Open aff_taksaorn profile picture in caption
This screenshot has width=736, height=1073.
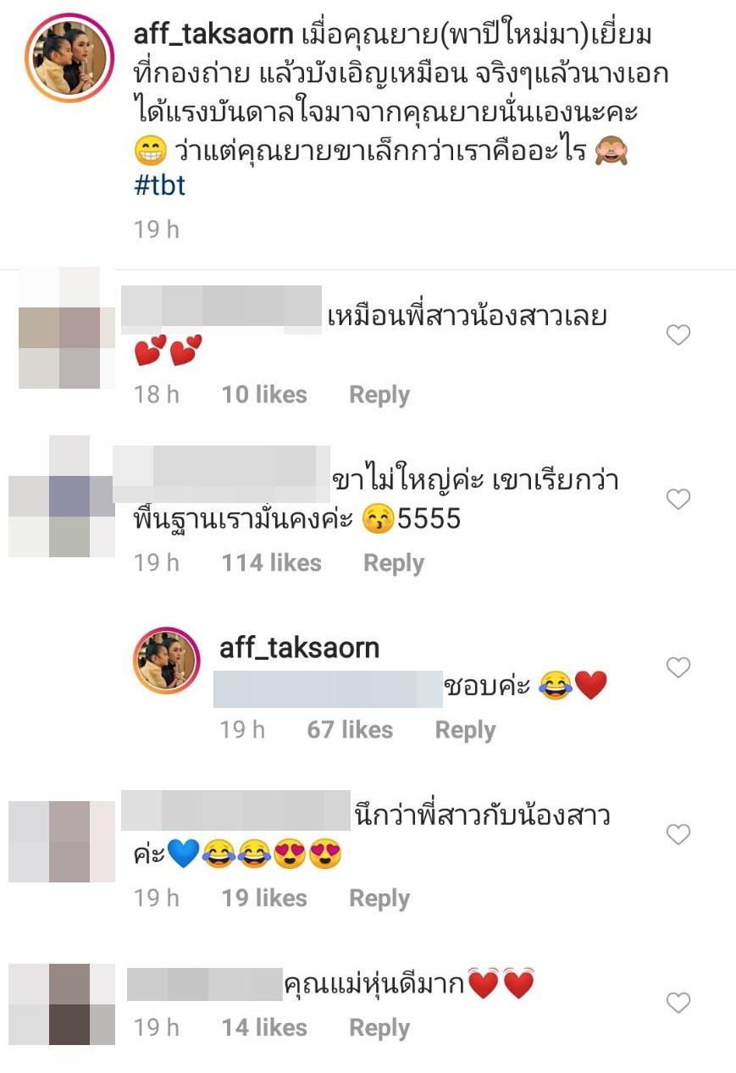point(69,58)
